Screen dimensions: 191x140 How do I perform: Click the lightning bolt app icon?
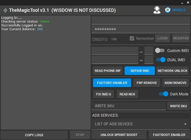coord(5,10)
